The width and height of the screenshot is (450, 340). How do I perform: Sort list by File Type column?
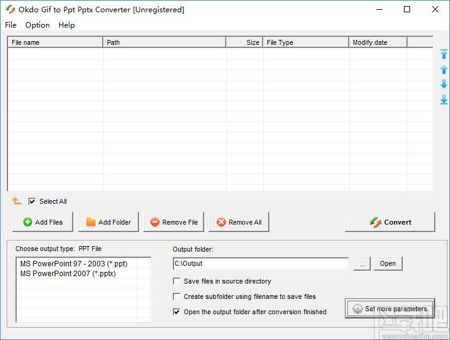[306, 42]
